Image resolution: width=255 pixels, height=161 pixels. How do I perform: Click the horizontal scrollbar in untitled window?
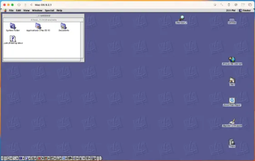tap(42, 60)
